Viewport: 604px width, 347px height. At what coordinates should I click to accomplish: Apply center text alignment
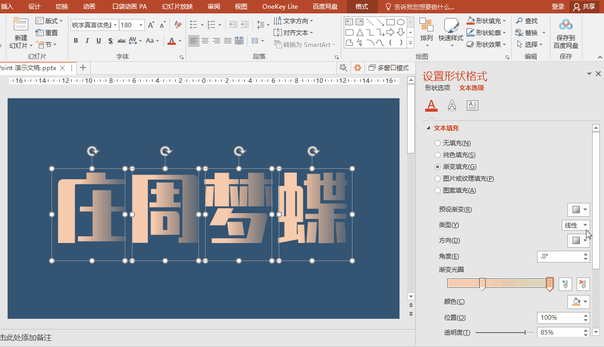[x=205, y=41]
